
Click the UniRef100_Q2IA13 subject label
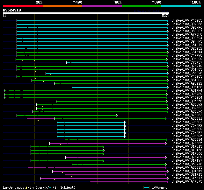[x=187, y=175]
